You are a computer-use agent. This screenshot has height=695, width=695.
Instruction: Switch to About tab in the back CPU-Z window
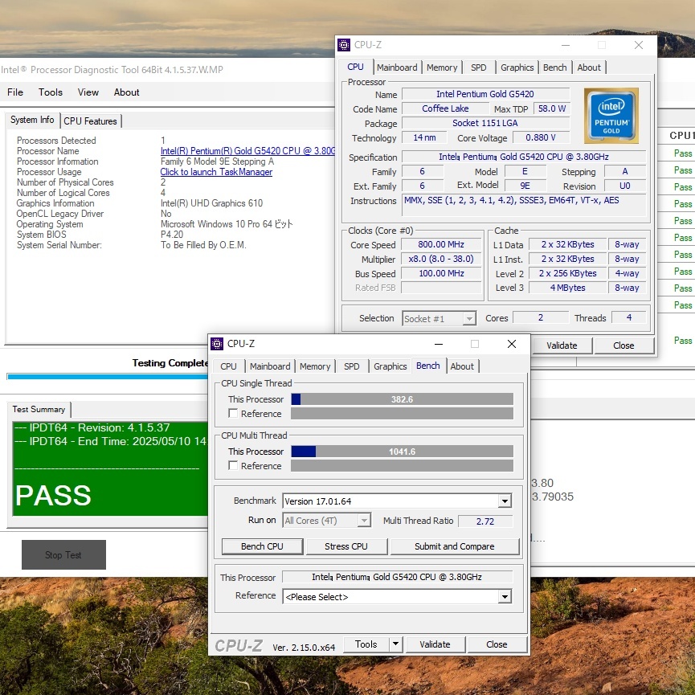pos(589,67)
